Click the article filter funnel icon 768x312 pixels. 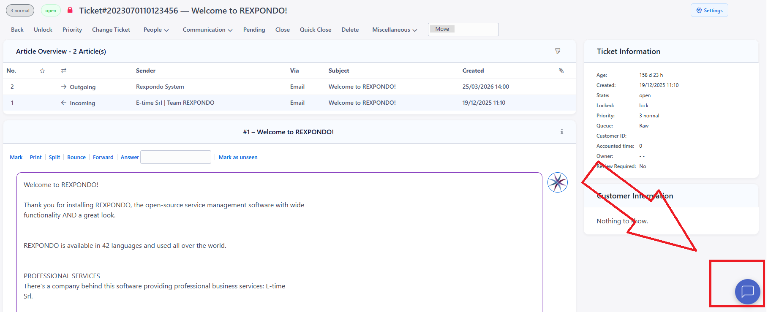click(558, 51)
